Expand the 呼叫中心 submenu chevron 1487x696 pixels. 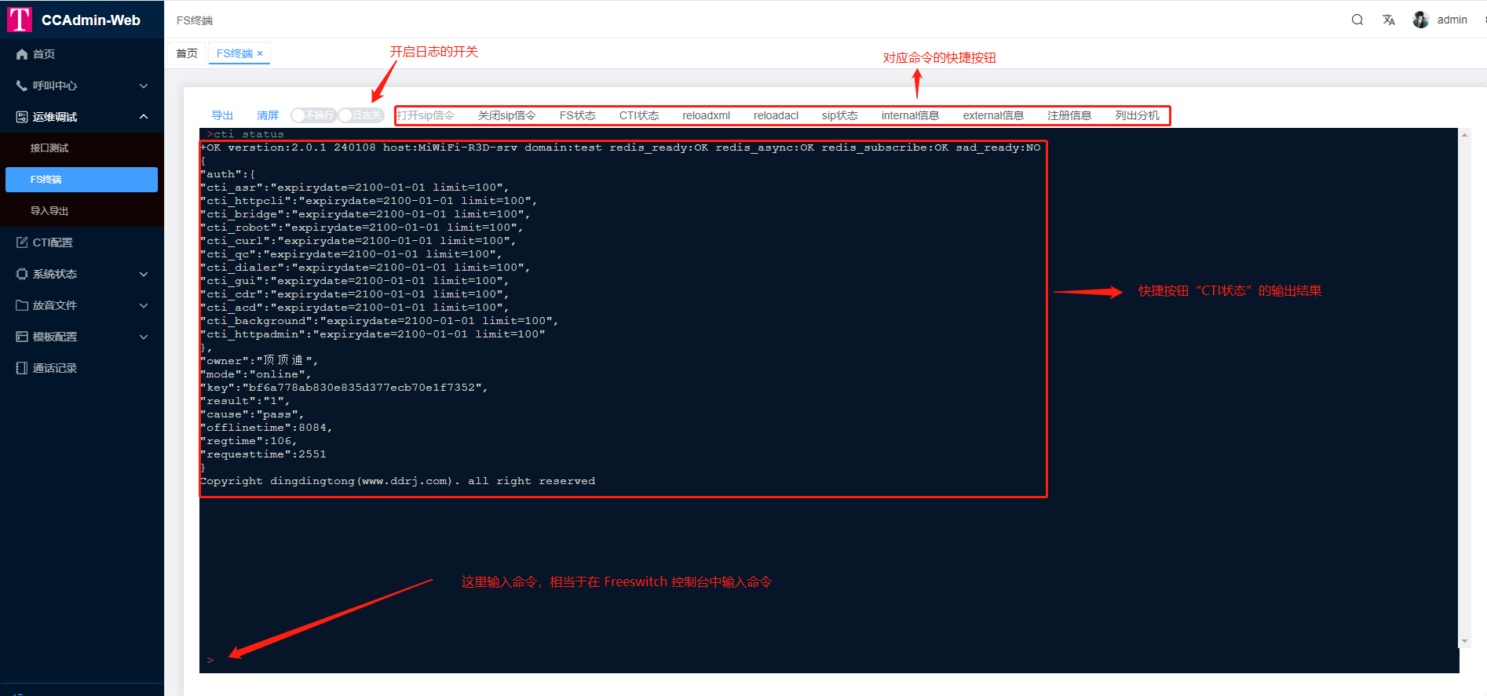(144, 86)
